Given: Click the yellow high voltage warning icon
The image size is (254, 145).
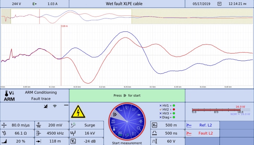Looking at the screenshot, I should pyautogui.click(x=77, y=111).
